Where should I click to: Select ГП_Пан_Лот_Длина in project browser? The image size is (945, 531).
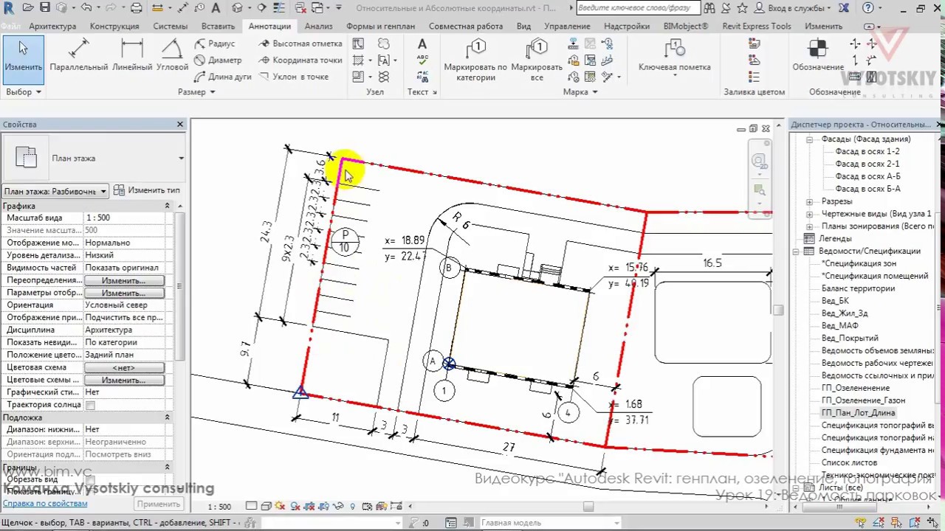[x=858, y=413]
